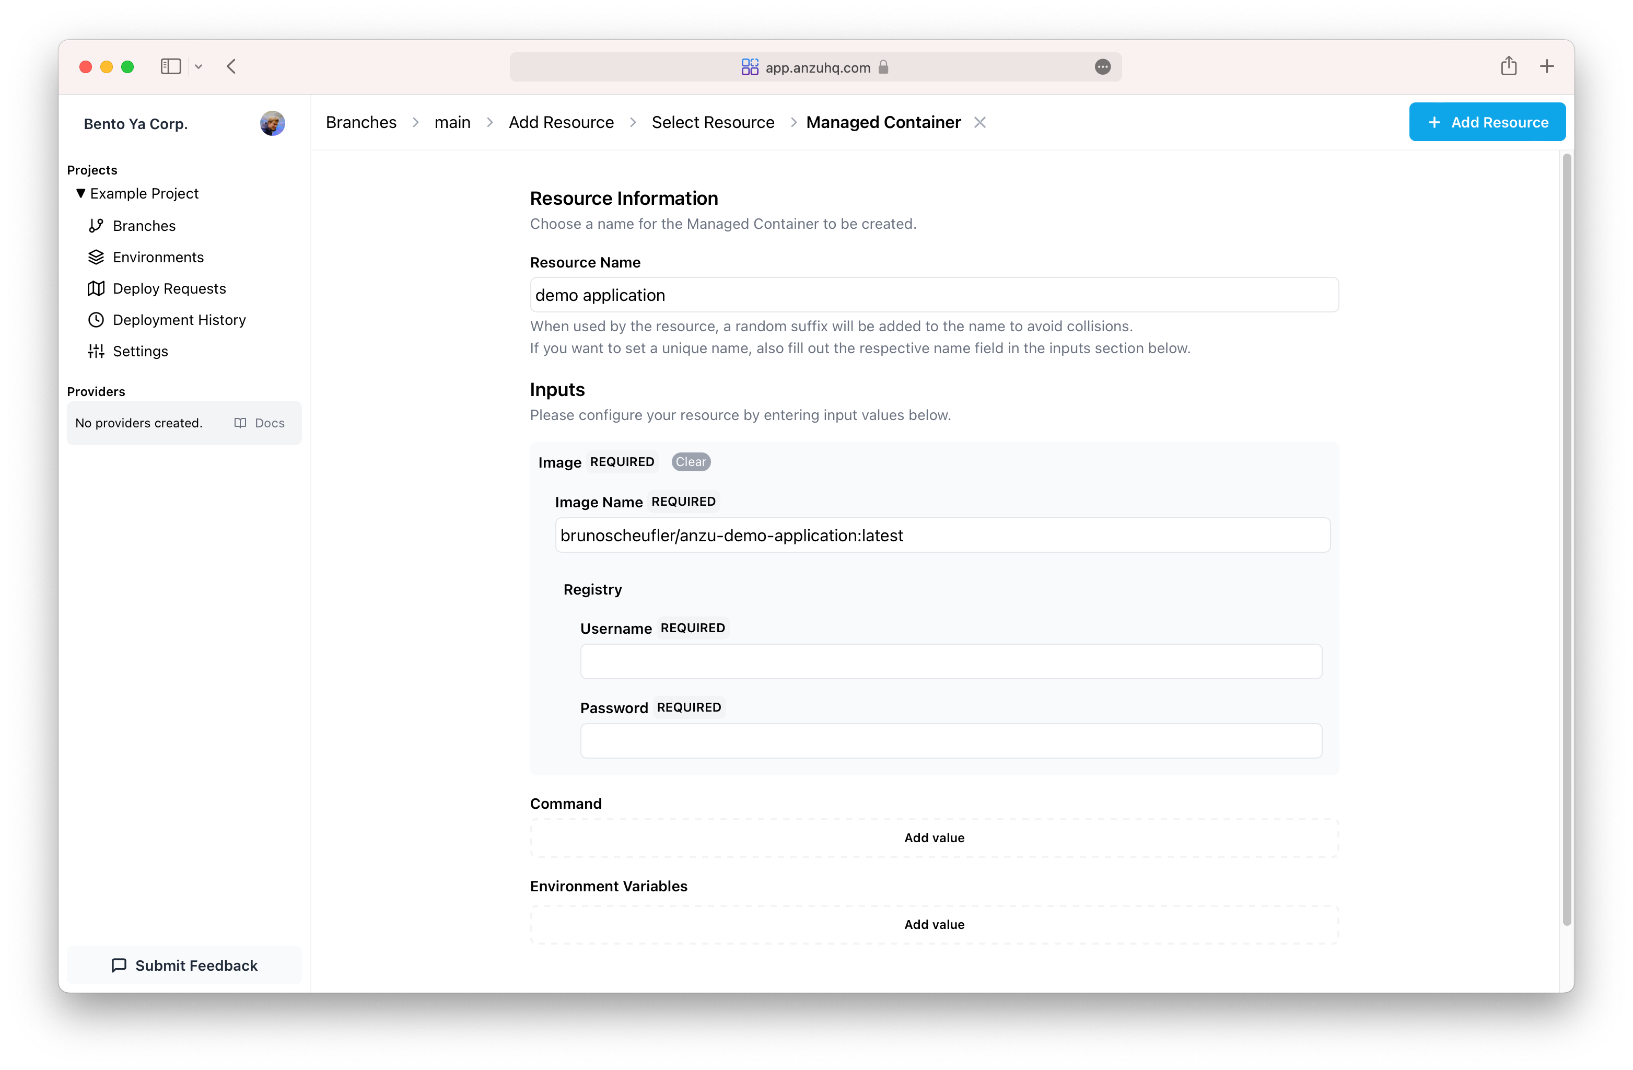This screenshot has width=1633, height=1070.
Task: Open the sidebar options dropdown arrow
Action: tap(199, 66)
